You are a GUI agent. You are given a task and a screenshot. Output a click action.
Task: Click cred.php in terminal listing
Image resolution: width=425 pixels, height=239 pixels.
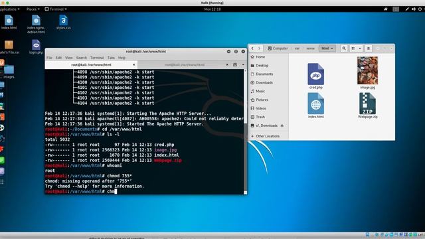click(x=164, y=145)
